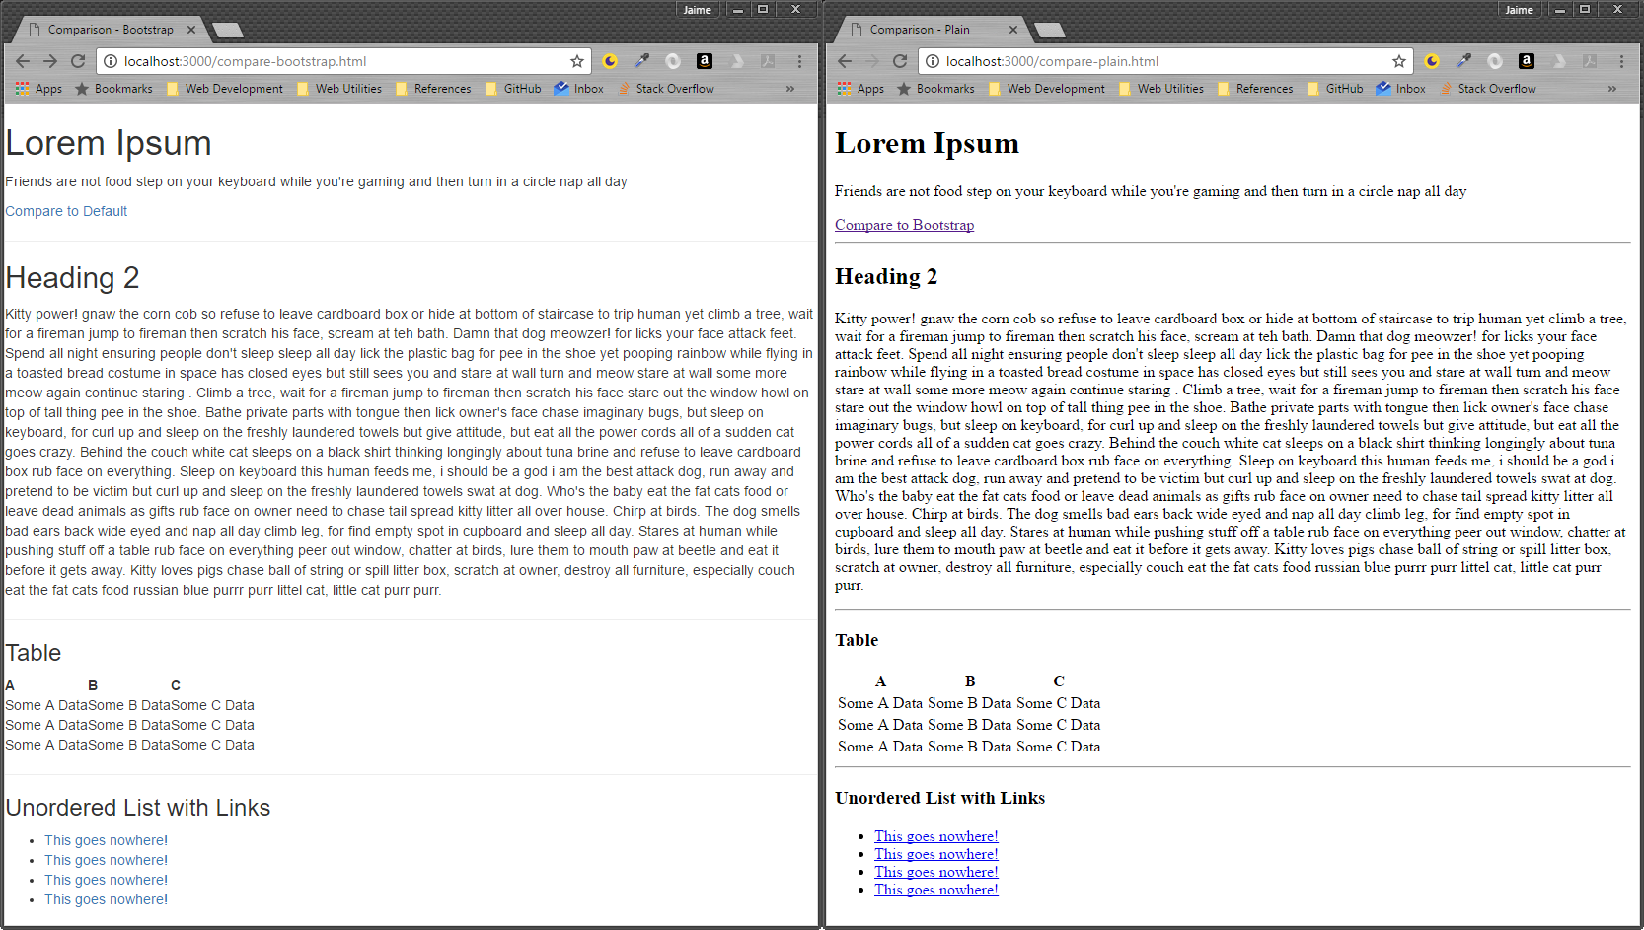Click Back arrow in Plain window
Screen dimensions: 1644x930
coord(845,61)
